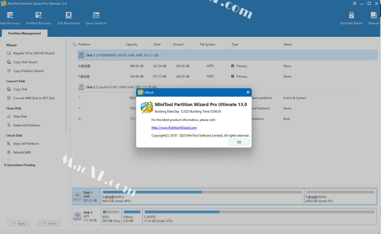The width and height of the screenshot is (381, 234).
Task: Select Migrate OS to SSD/HD Wizard
Action: click(x=34, y=53)
